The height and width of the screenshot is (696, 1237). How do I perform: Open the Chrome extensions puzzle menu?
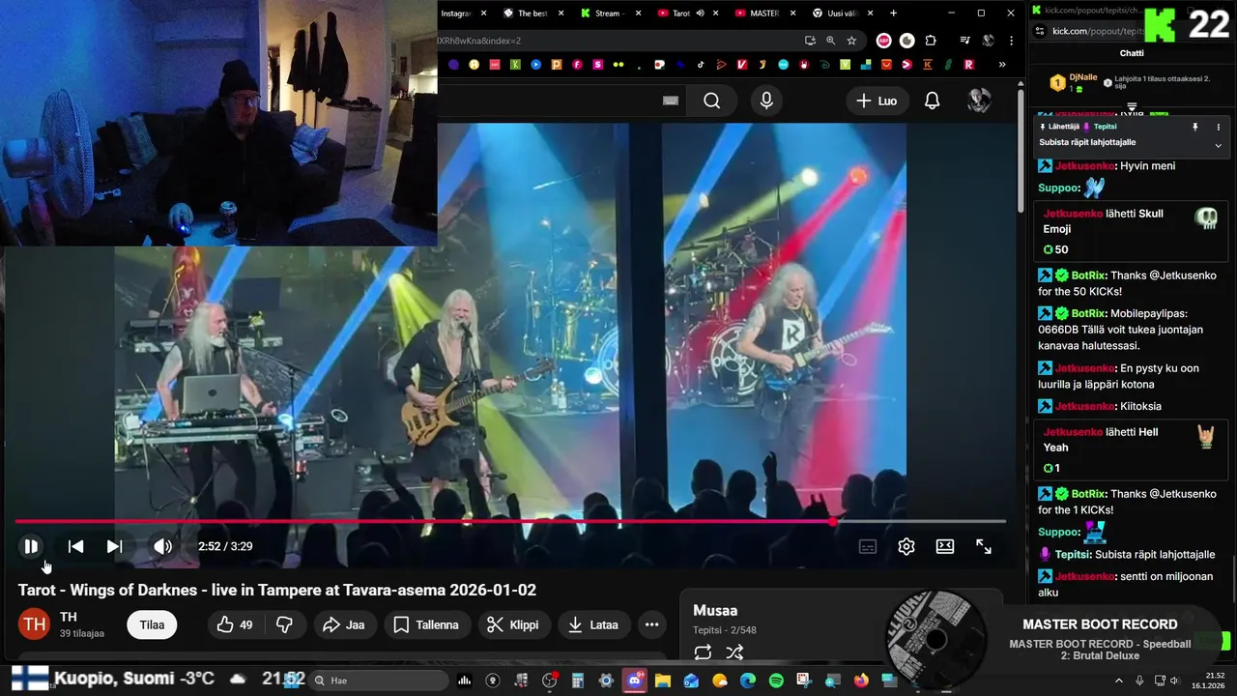point(931,41)
